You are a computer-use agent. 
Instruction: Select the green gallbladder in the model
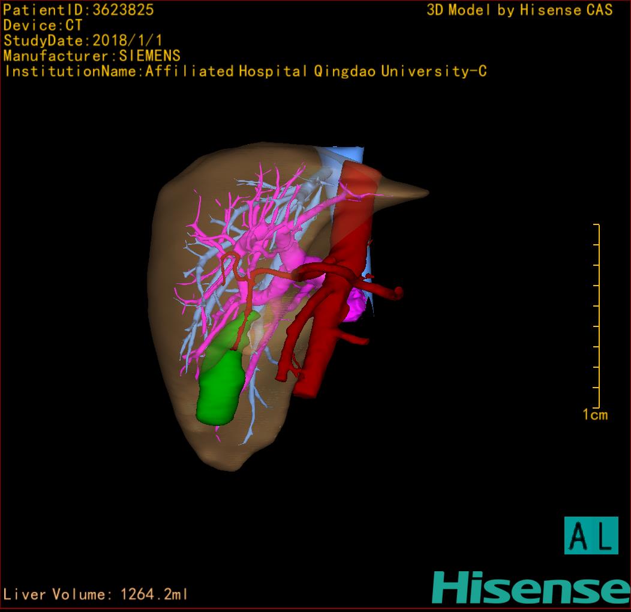(220, 387)
